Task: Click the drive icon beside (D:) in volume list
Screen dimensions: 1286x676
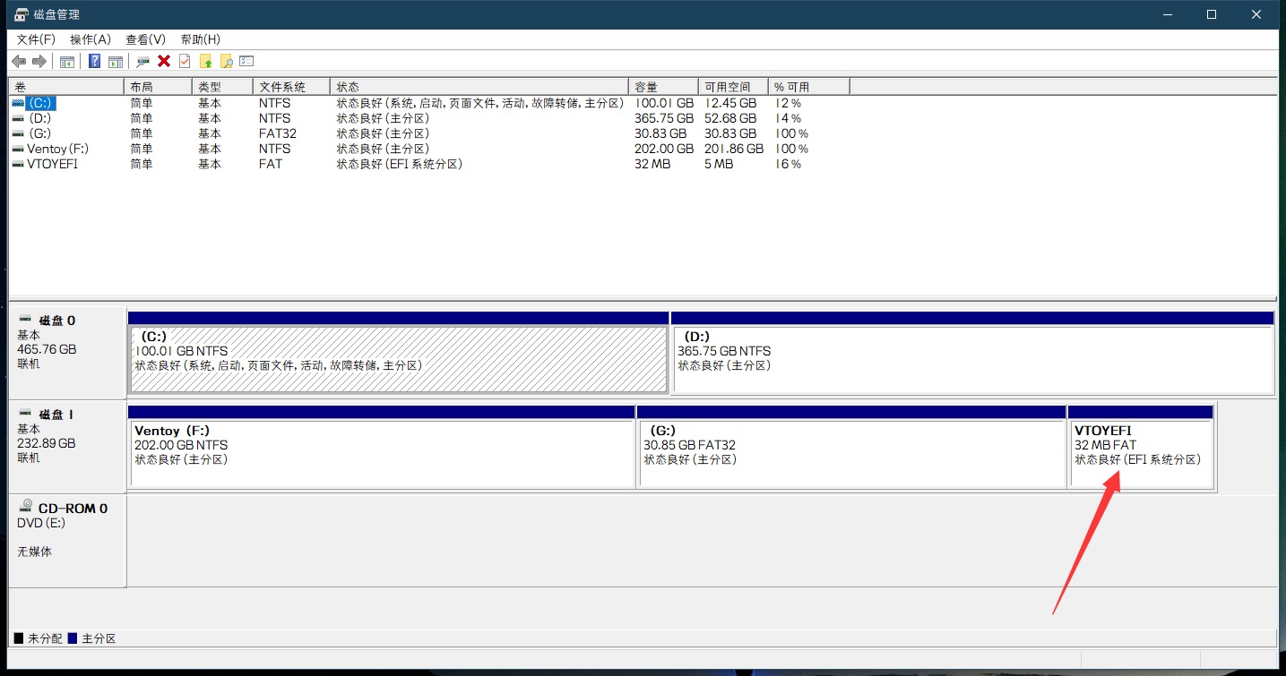Action: (18, 118)
